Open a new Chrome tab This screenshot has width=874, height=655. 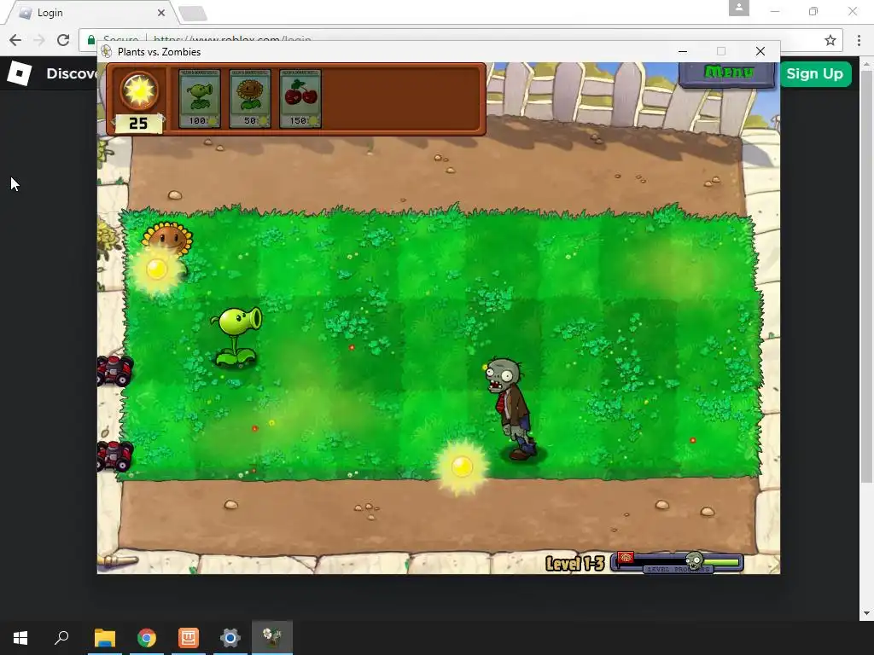pos(193,14)
